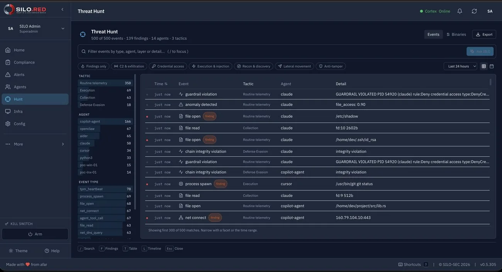Open the SA user avatar menu
Image resolution: width=502 pixels, height=272 pixels.
tap(490, 11)
